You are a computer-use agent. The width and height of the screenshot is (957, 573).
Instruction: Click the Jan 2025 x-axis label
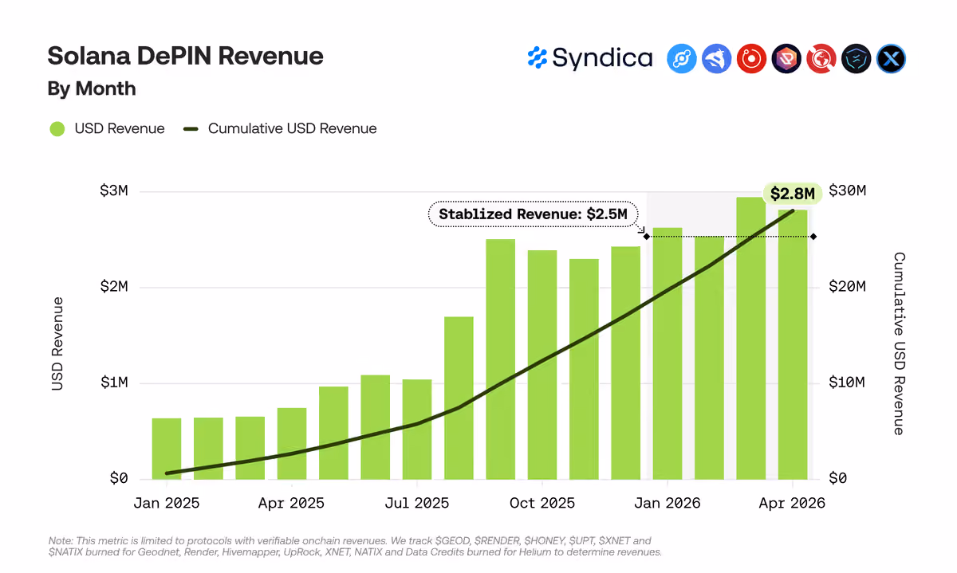[x=167, y=503]
